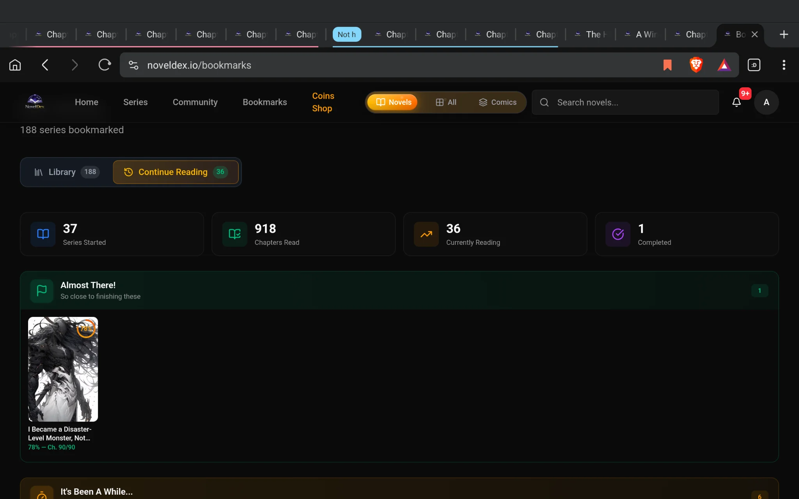Click the Chapters Read icon

[234, 234]
